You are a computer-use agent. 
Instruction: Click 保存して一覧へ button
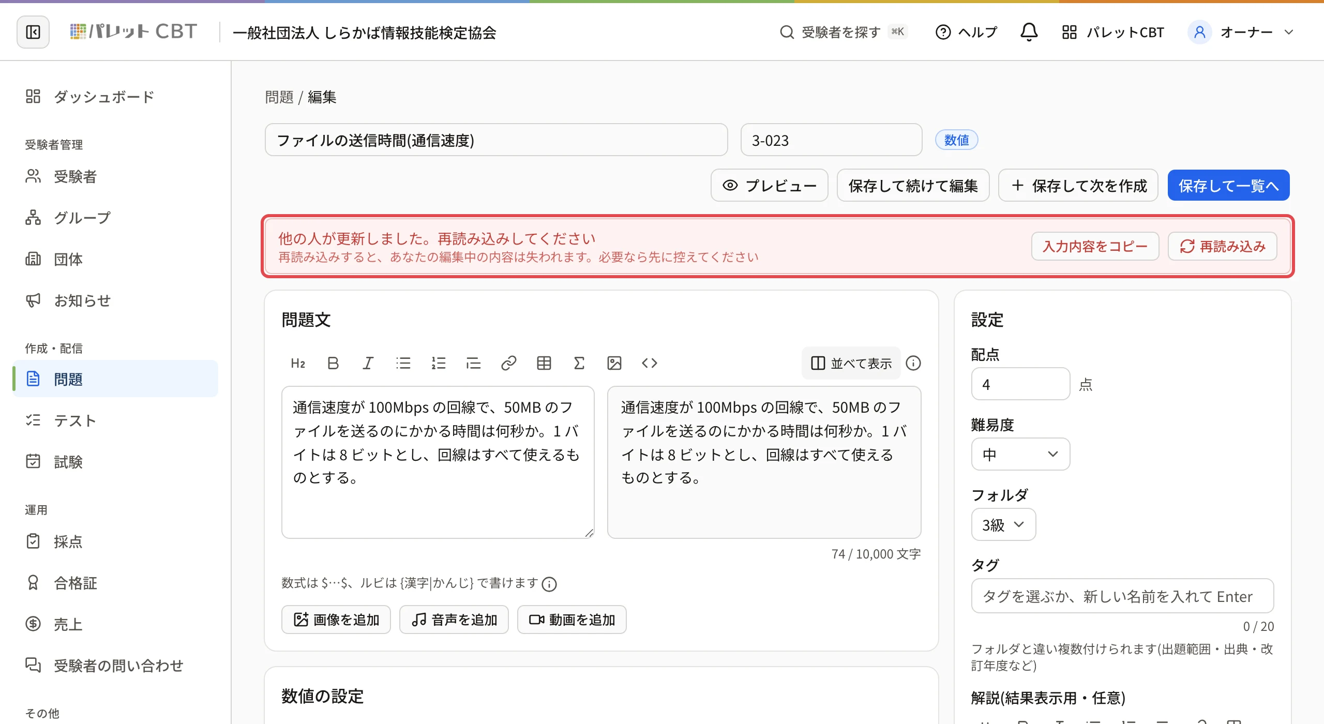(x=1228, y=185)
